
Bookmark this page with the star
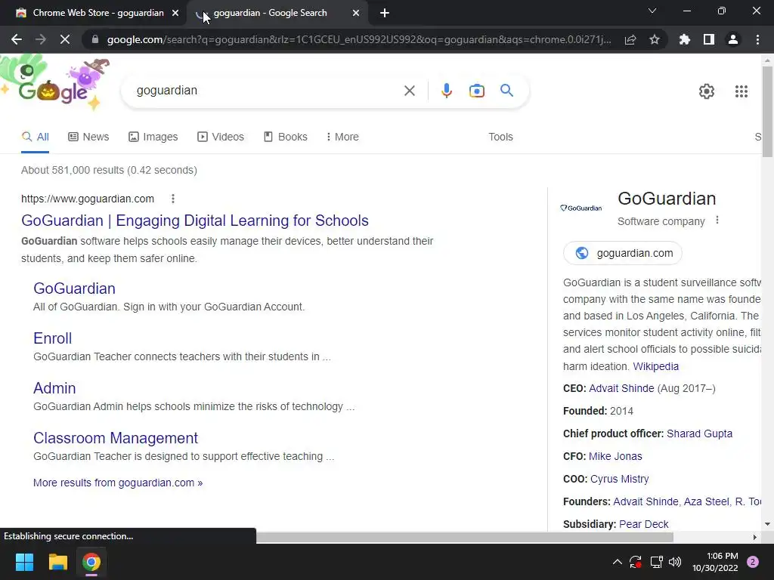click(655, 39)
